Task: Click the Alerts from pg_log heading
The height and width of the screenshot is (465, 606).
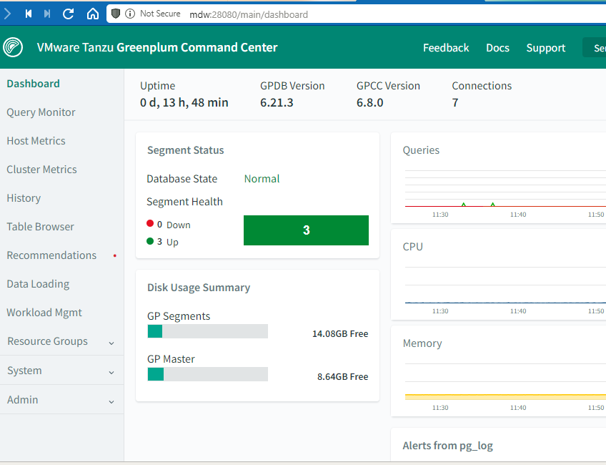Action: coord(447,446)
